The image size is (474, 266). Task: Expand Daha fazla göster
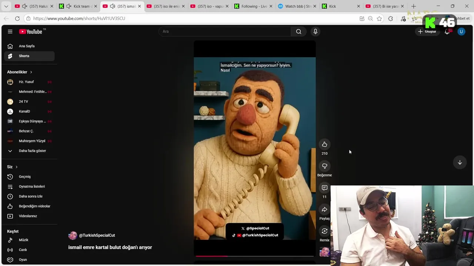click(30, 151)
